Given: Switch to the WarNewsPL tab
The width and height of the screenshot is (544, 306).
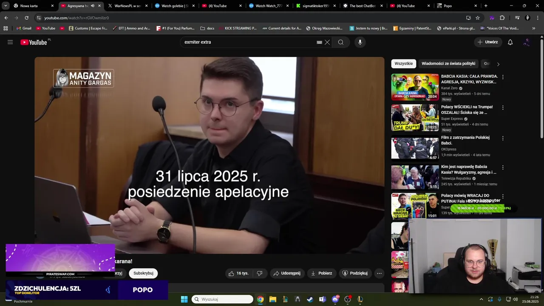Looking at the screenshot, I should point(128,6).
